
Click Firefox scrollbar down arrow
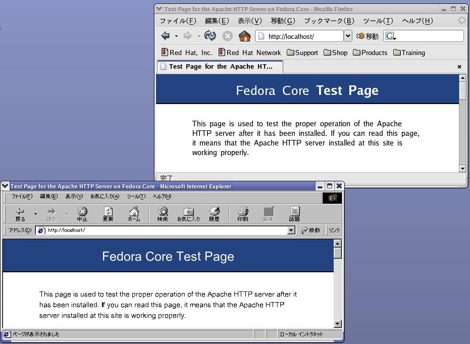(462, 169)
